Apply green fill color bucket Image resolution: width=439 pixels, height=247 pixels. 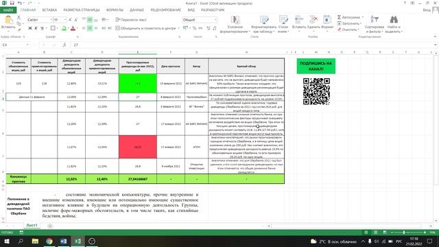pyautogui.click(x=64, y=28)
